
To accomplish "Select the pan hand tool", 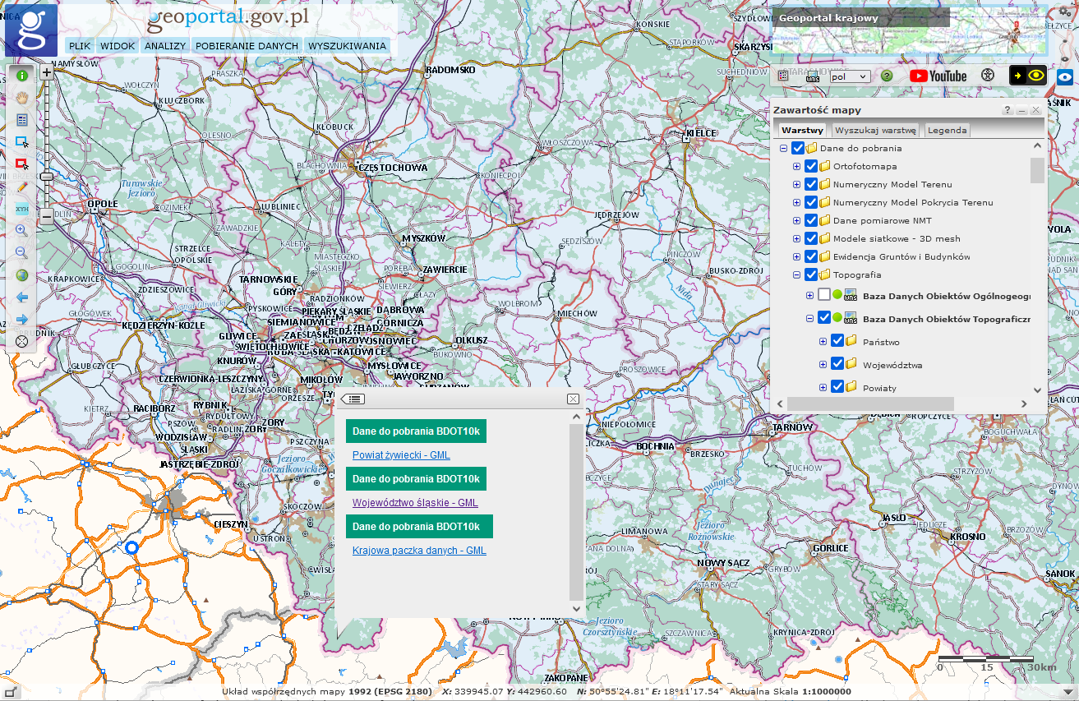I will click(22, 97).
